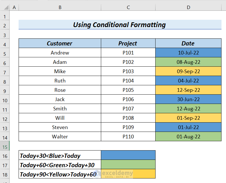Select the Today+30<Blue>Today legend label
The image size is (226, 183).
pyautogui.click(x=60, y=156)
